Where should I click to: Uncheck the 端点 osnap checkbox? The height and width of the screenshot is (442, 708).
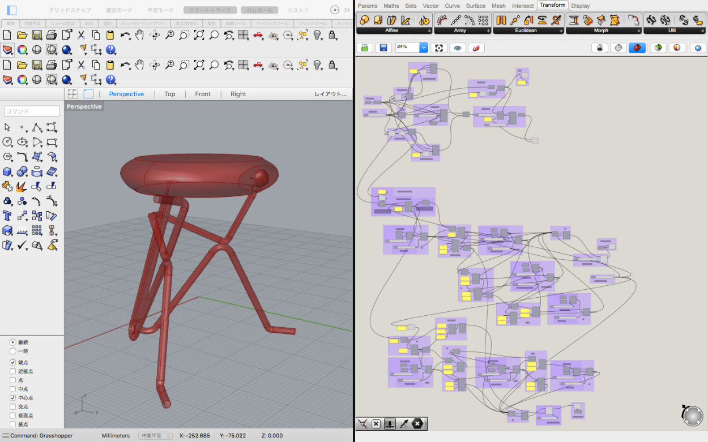click(x=13, y=362)
